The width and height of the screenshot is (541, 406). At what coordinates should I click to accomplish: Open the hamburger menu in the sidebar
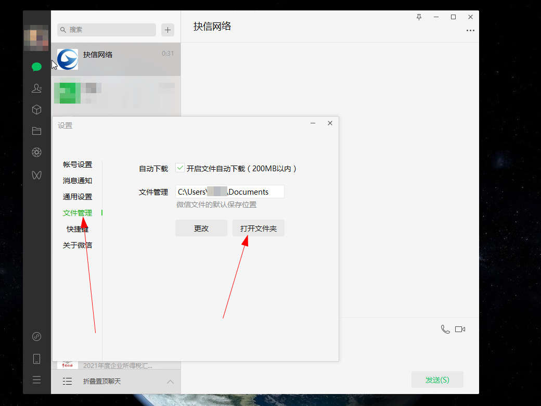pos(36,380)
